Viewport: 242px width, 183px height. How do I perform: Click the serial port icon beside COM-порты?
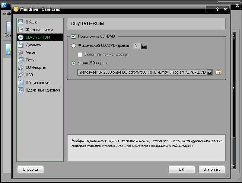[21, 67]
